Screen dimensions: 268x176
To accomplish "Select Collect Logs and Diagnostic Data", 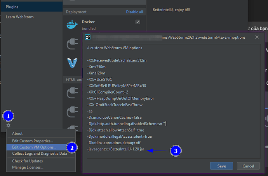I will tap(39, 154).
